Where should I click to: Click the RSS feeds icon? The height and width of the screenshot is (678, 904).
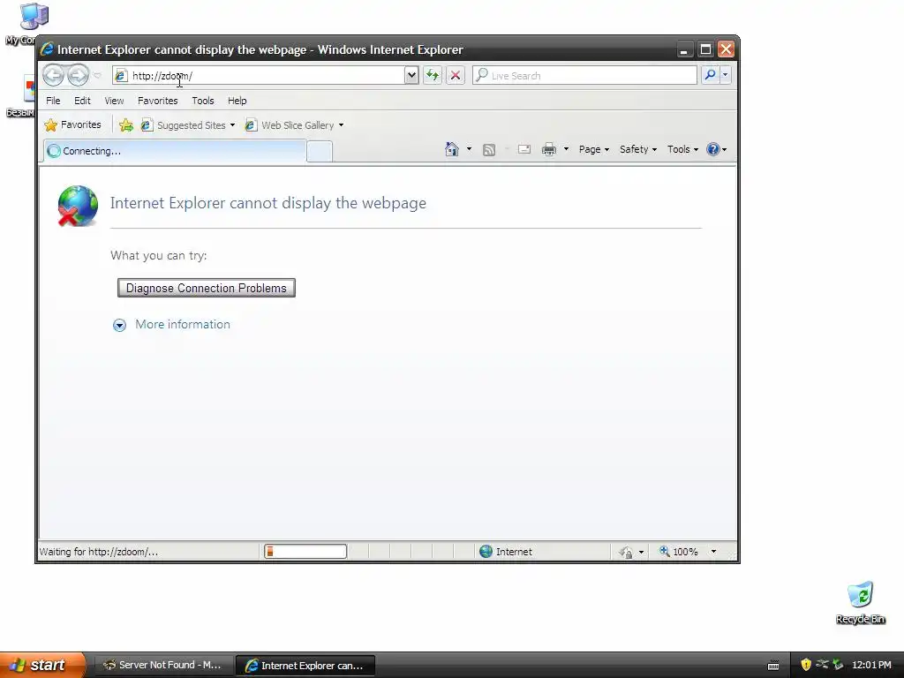click(x=489, y=150)
